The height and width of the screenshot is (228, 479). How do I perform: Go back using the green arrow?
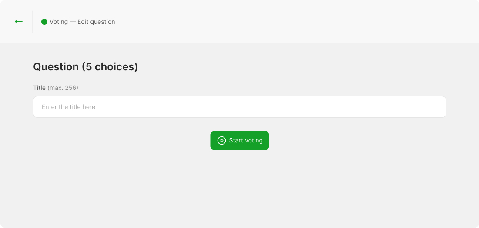[18, 22]
